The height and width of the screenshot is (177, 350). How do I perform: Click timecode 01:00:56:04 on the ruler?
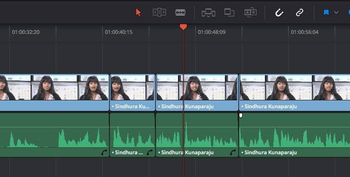tap(304, 32)
